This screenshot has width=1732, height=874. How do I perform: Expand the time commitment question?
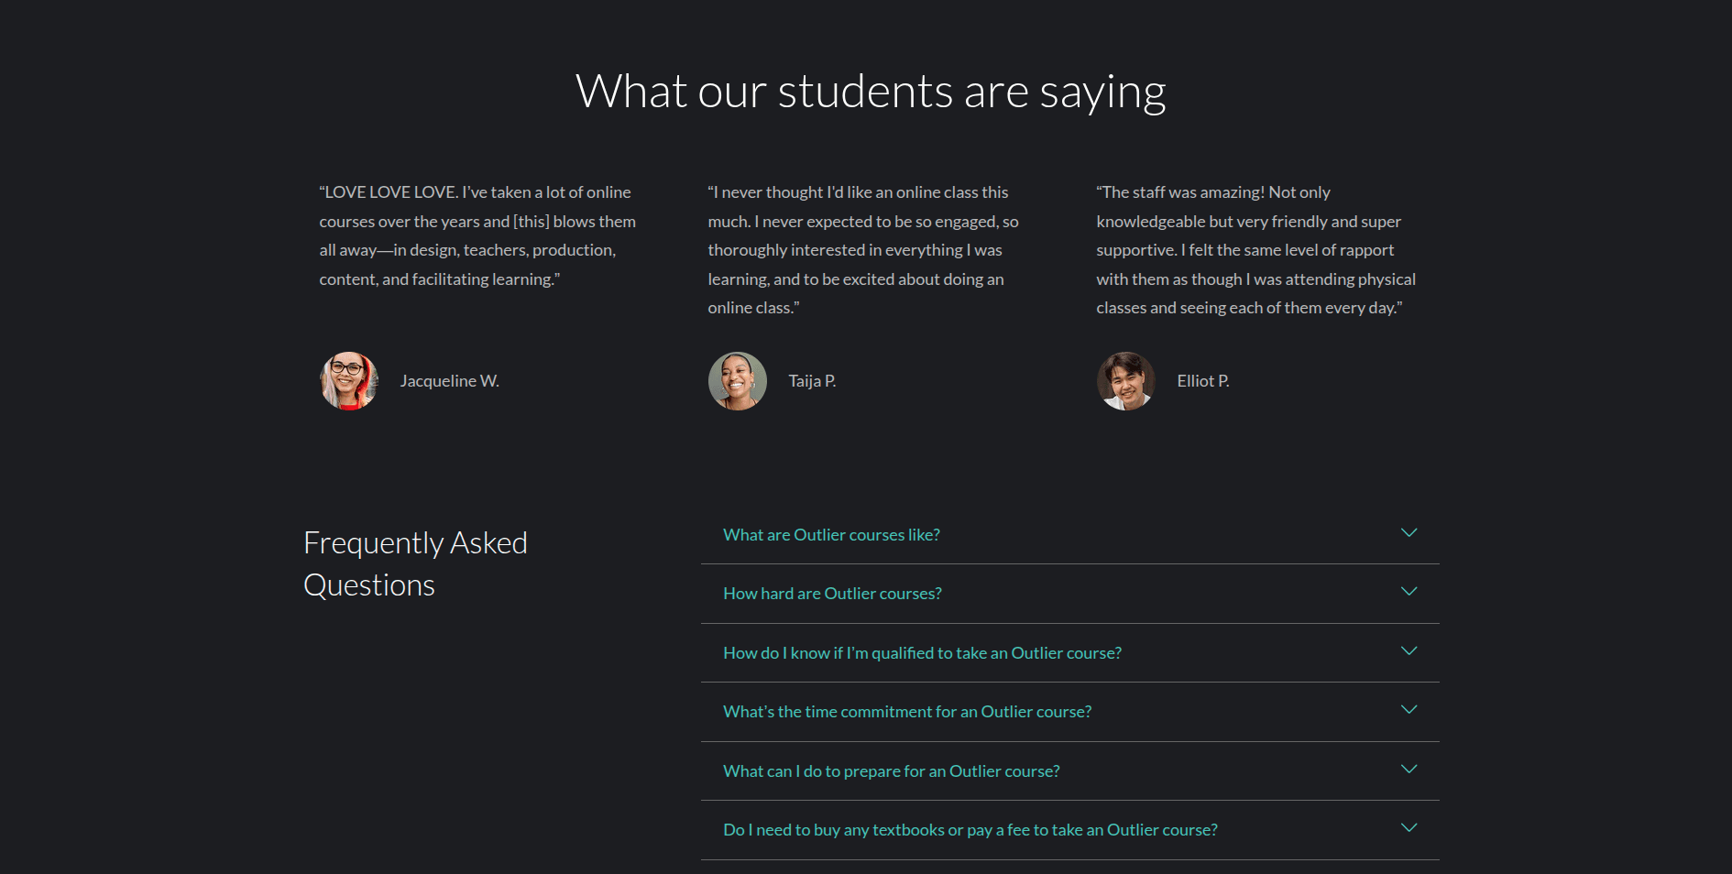pyautogui.click(x=1409, y=710)
